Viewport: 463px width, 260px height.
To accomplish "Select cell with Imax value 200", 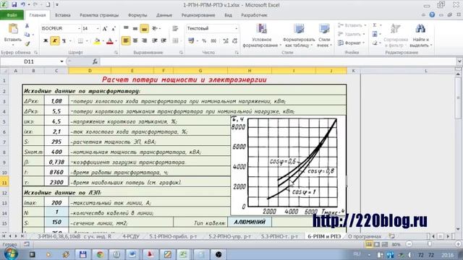I will [56, 203].
